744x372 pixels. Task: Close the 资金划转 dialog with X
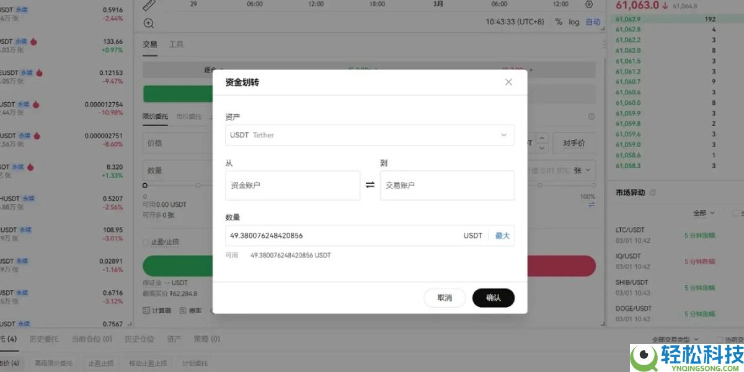(508, 82)
